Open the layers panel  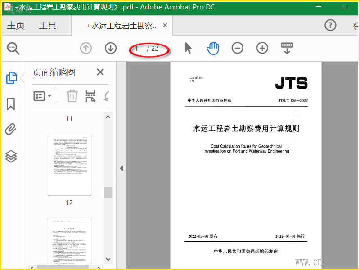pyautogui.click(x=11, y=156)
